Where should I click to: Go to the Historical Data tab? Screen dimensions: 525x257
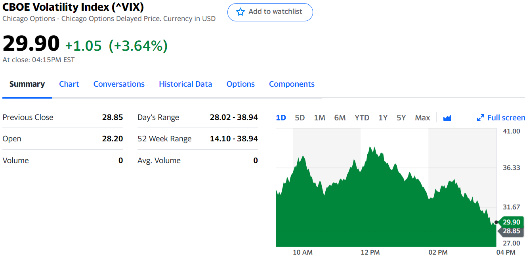(x=185, y=84)
